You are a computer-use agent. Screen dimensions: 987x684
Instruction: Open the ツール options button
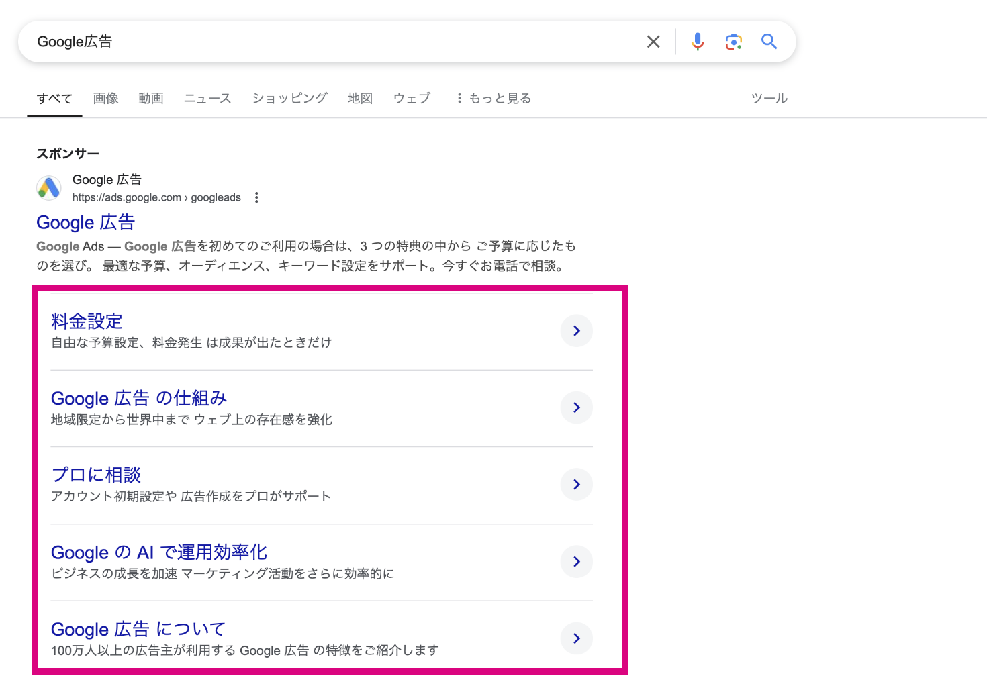point(769,99)
